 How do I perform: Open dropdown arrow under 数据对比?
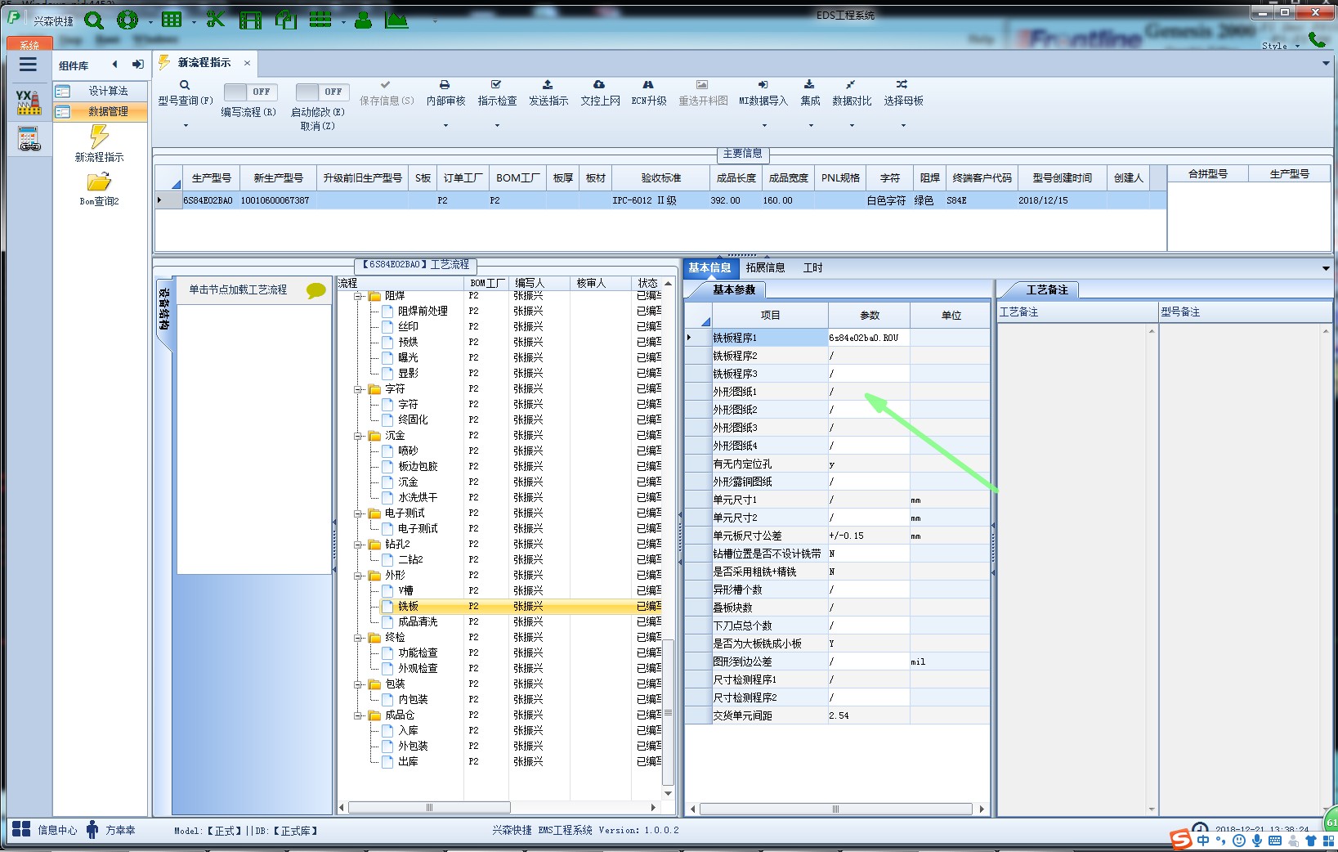852,126
